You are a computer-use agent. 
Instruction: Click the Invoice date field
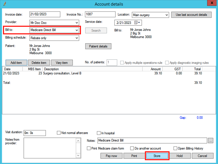pos(45,14)
